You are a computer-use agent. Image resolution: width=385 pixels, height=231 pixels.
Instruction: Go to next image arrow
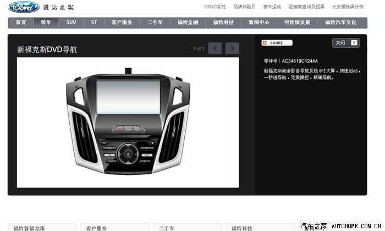232,48
